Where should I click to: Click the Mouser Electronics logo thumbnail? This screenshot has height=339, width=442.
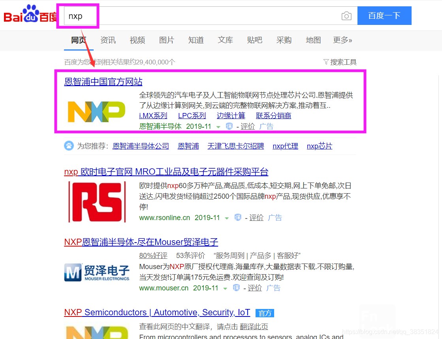97,272
